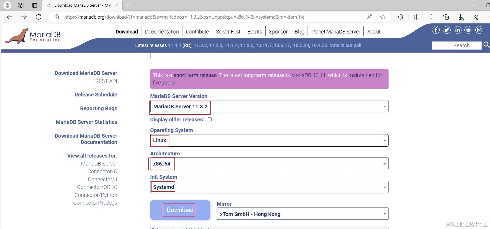Open 10.11.7 release link
The width and height of the screenshot is (490, 229).
click(x=264, y=45)
